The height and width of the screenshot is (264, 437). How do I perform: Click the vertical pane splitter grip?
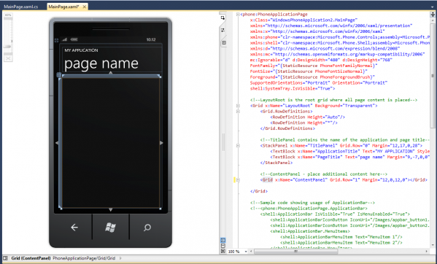pos(223,142)
